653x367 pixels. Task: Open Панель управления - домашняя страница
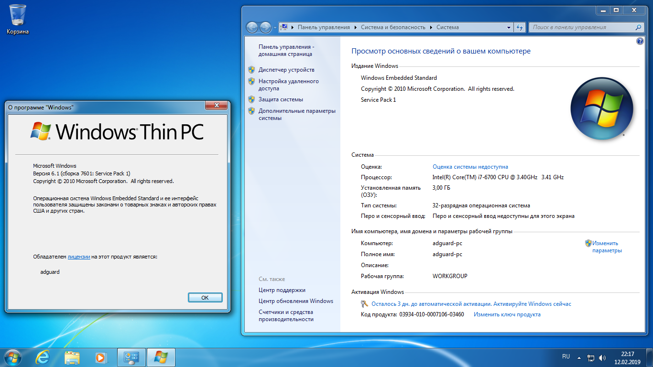pos(286,51)
